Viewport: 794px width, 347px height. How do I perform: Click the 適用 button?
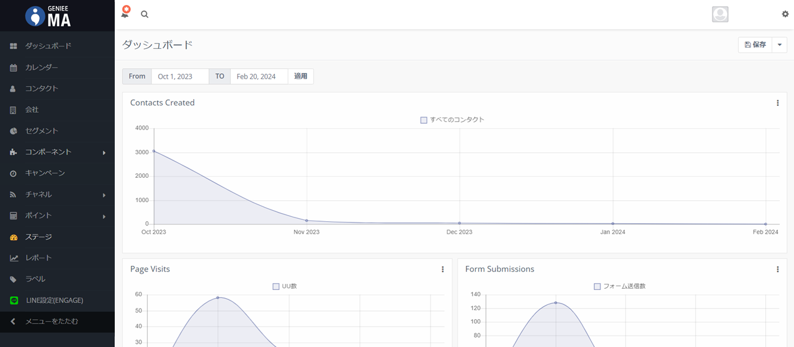click(x=301, y=76)
